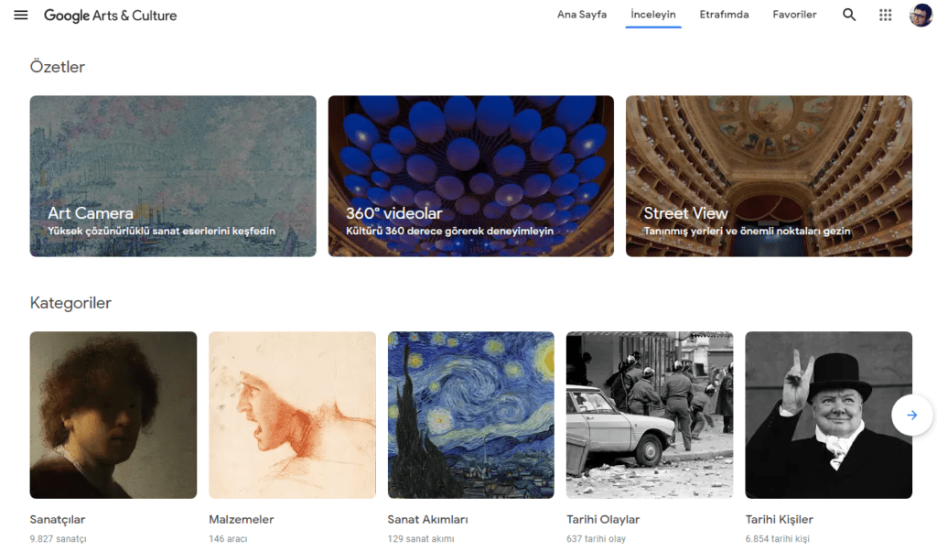The height and width of the screenshot is (551, 937).
Task: Open the hamburger main menu
Action: pos(21,16)
